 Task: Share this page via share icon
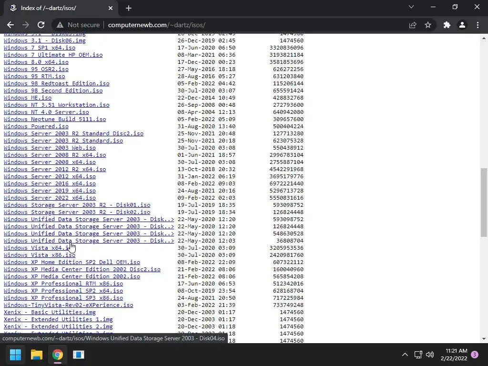tap(413, 25)
